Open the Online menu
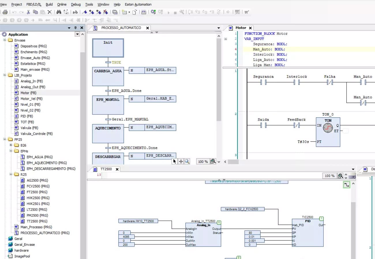Viewport: 375px width, 259px height. pos(62,4)
